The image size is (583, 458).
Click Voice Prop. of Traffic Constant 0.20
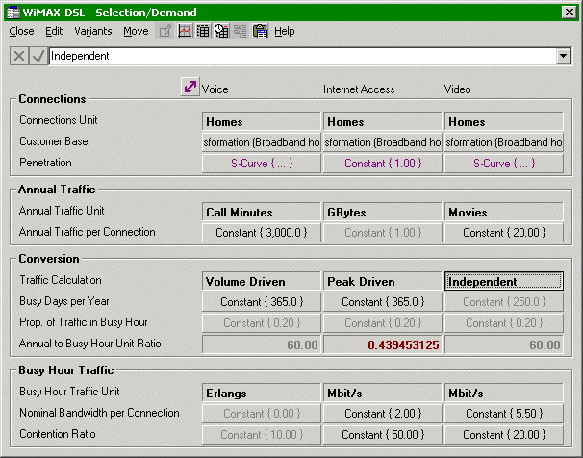coord(261,323)
